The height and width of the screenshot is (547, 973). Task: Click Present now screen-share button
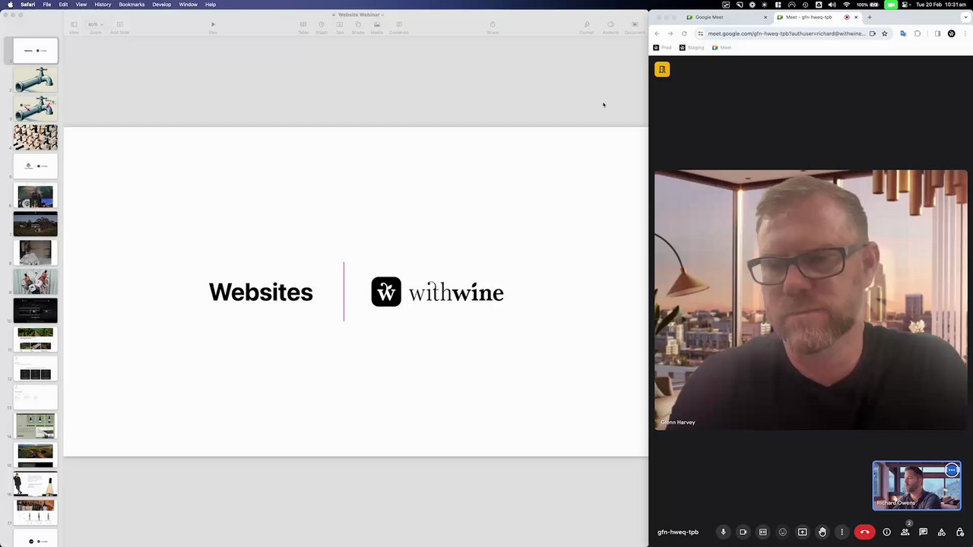click(802, 532)
